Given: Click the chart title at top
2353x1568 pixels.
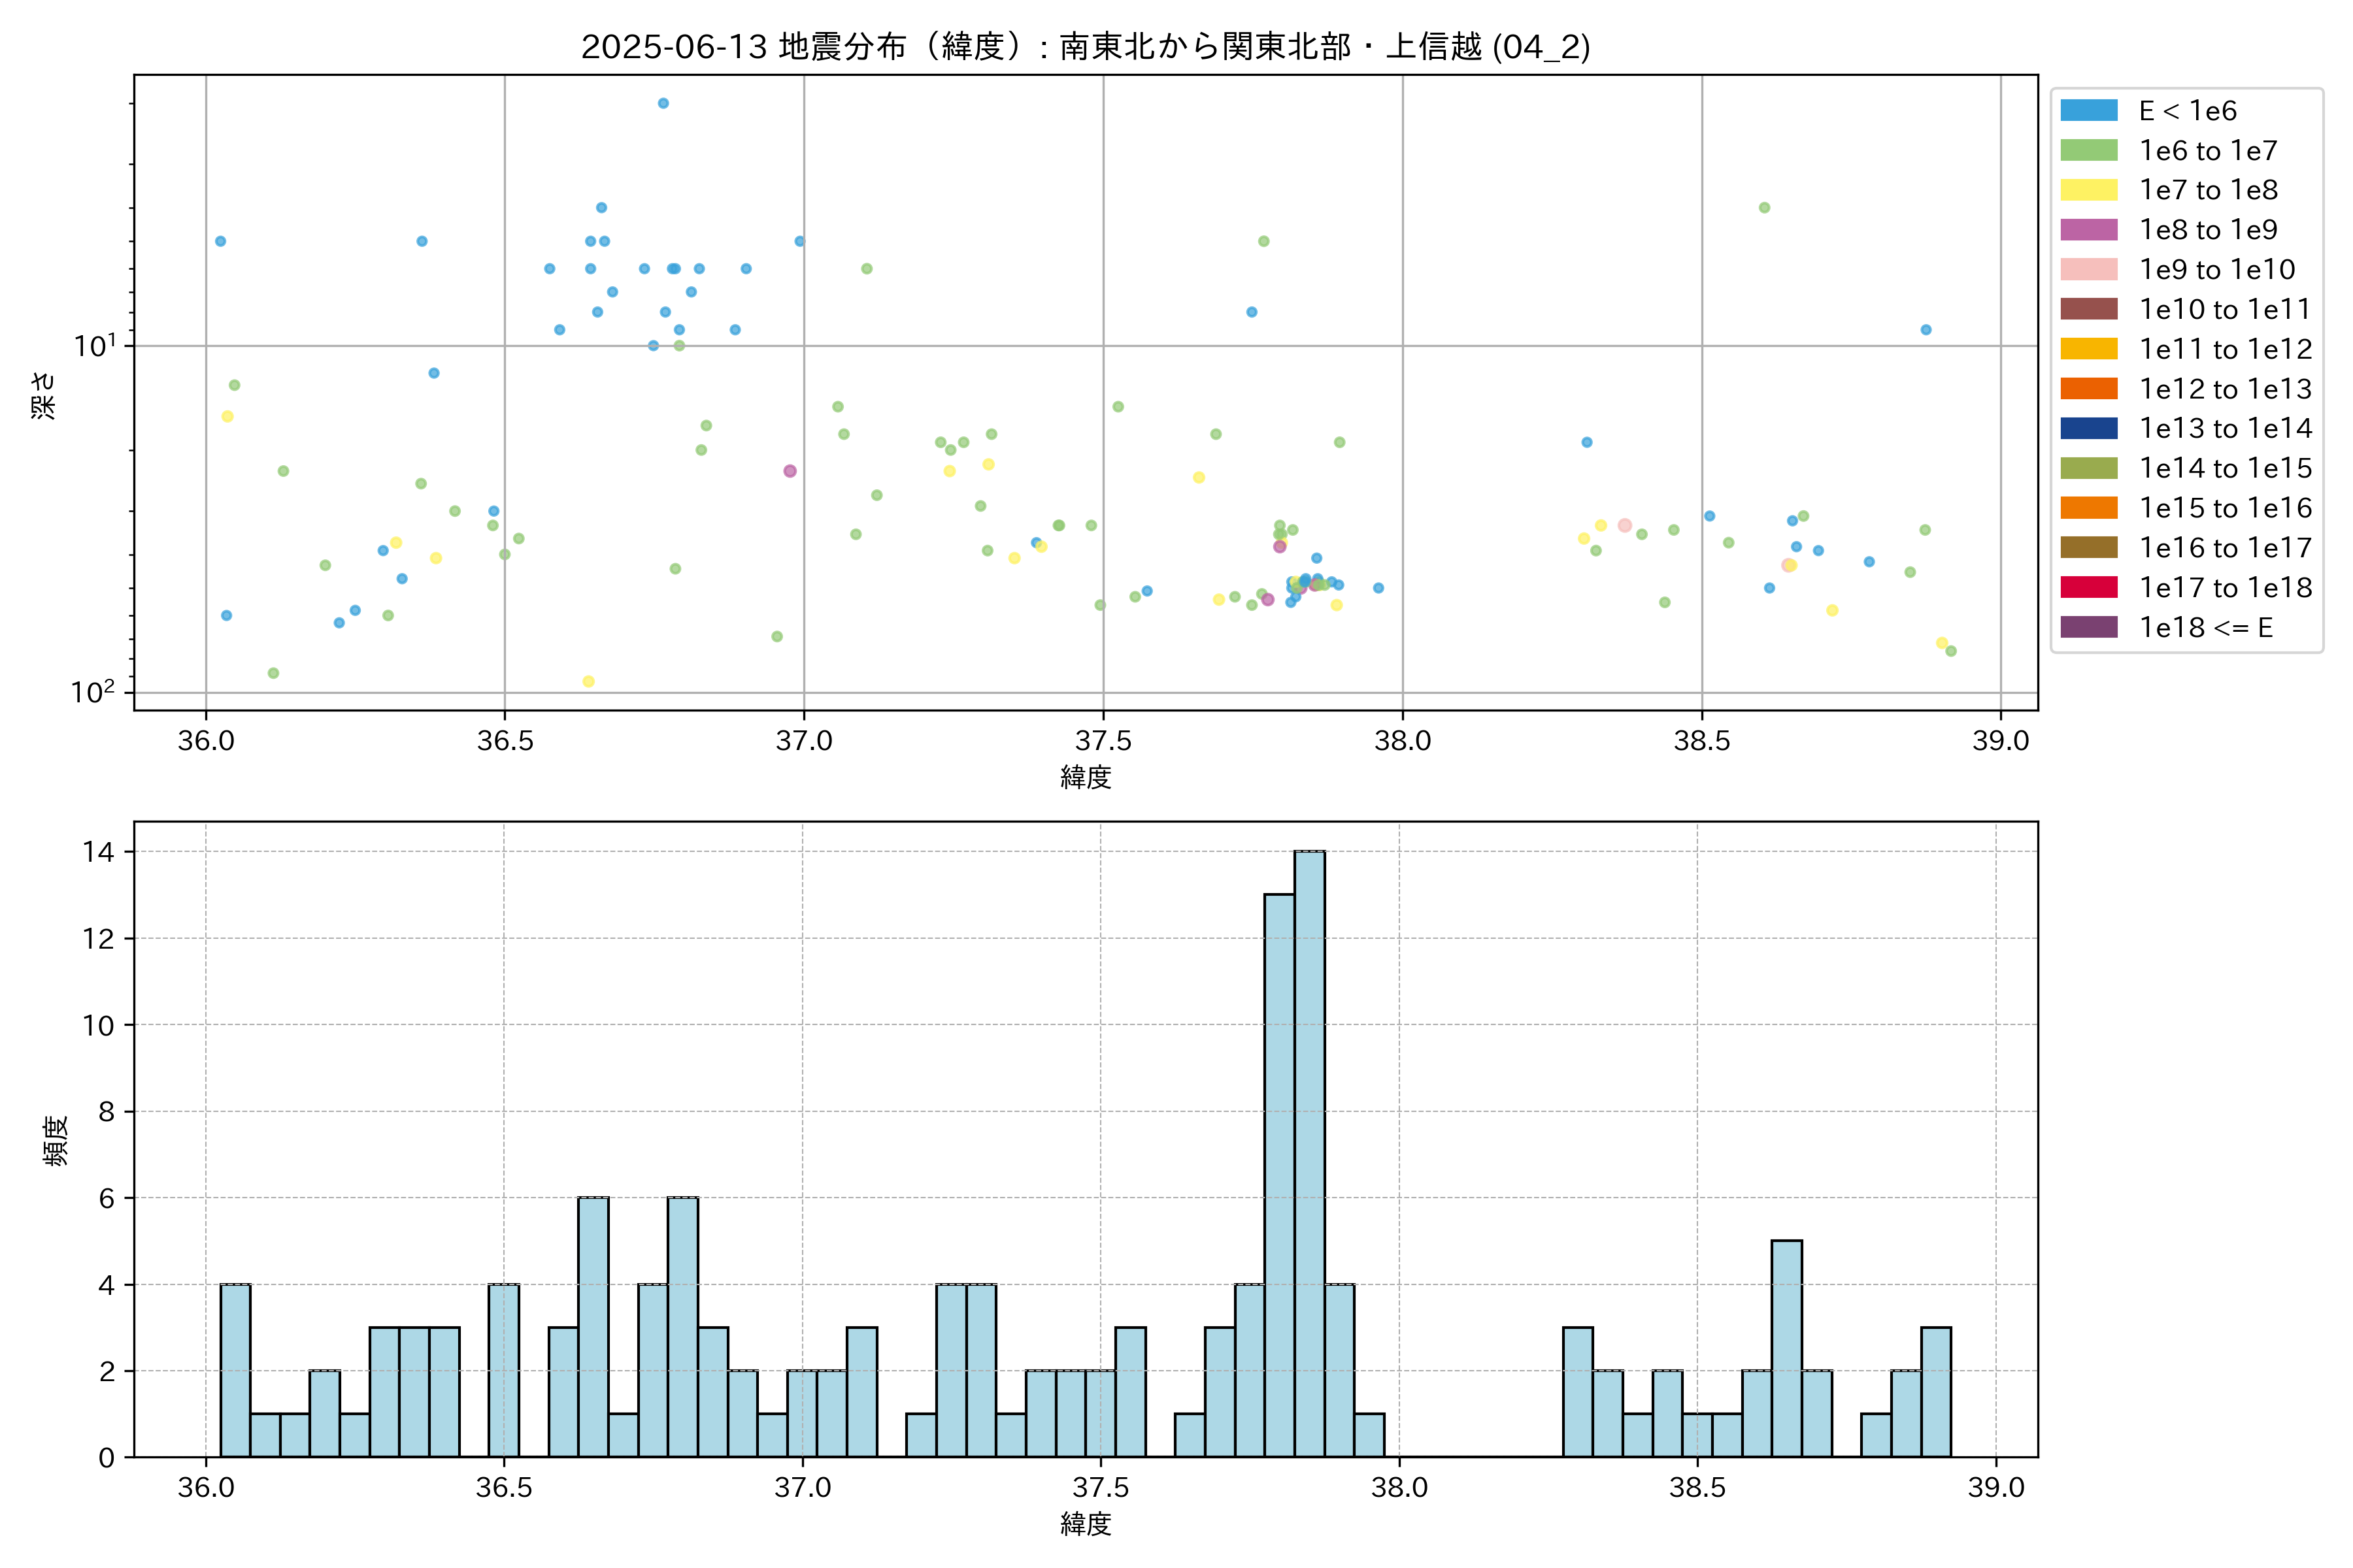Looking at the screenshot, I should pyautogui.click(x=1086, y=46).
